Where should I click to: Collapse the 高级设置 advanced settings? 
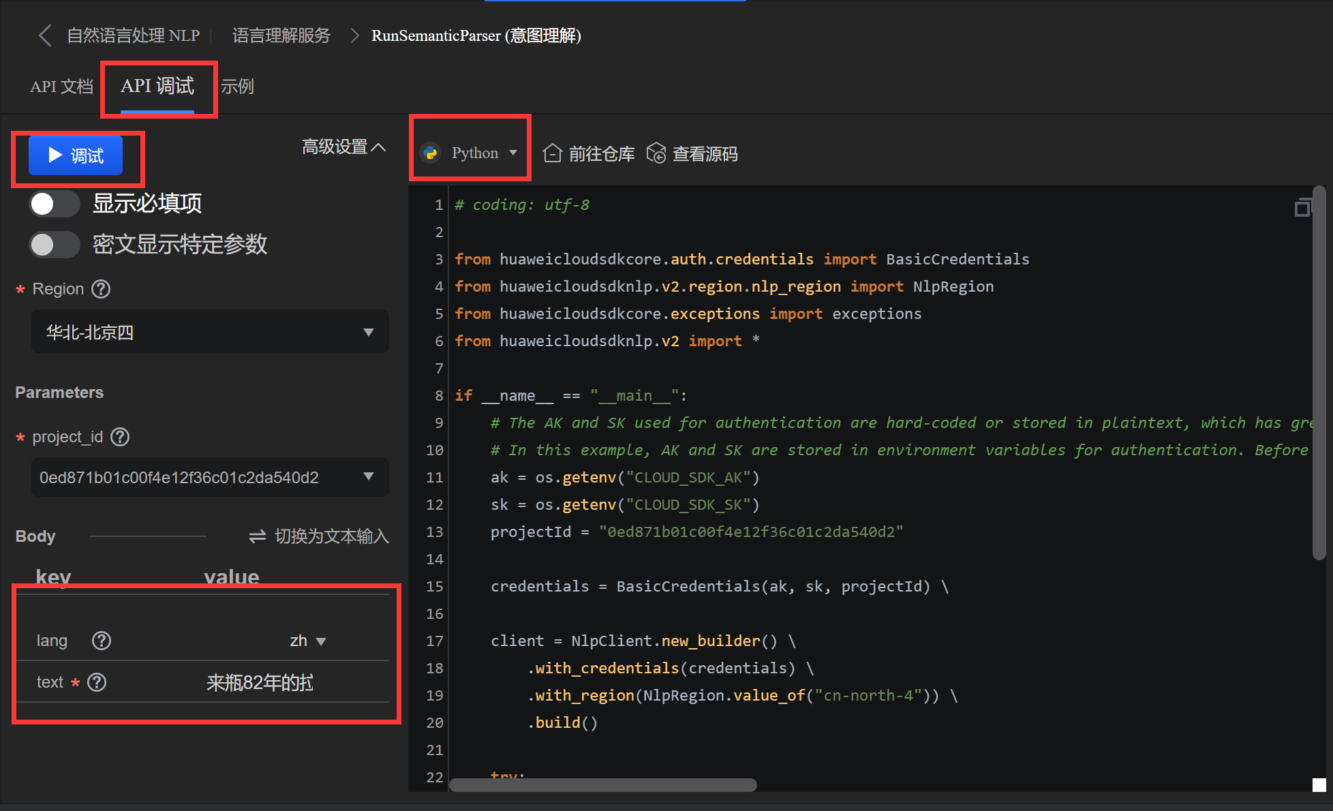click(x=343, y=147)
